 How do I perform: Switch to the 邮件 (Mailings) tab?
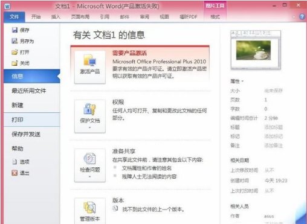pos(124,17)
